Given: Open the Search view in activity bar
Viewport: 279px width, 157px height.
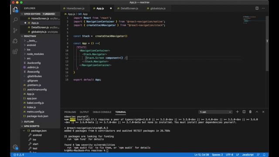Looking at the screenshot, I should pyautogui.click(x=15, y=20).
